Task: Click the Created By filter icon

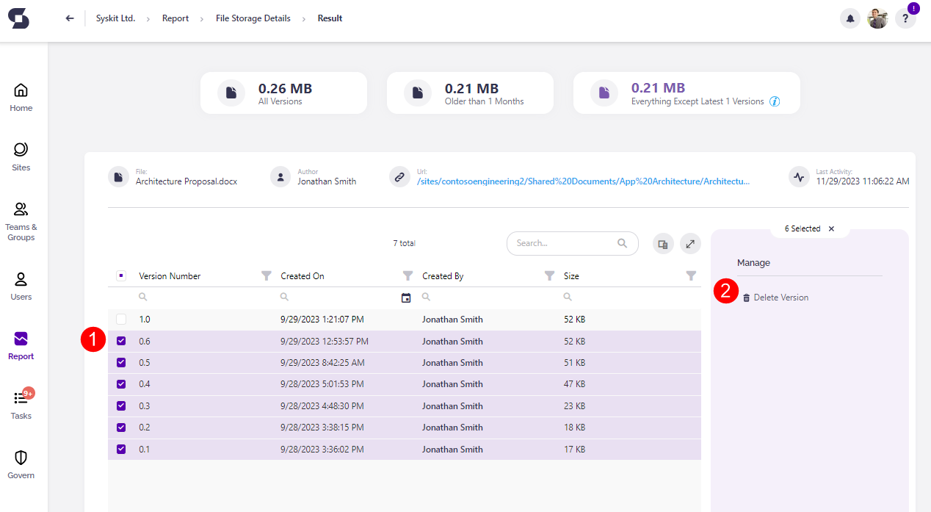Action: click(x=549, y=275)
